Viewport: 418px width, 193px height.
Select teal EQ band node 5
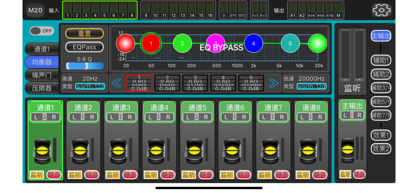(291, 43)
